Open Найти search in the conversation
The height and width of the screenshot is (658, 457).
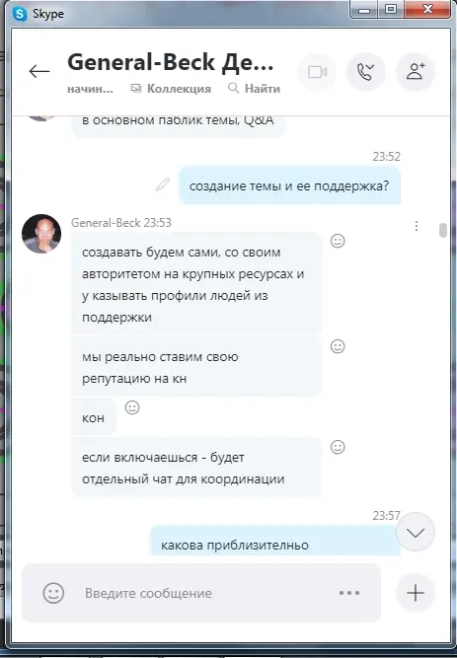pos(254,89)
